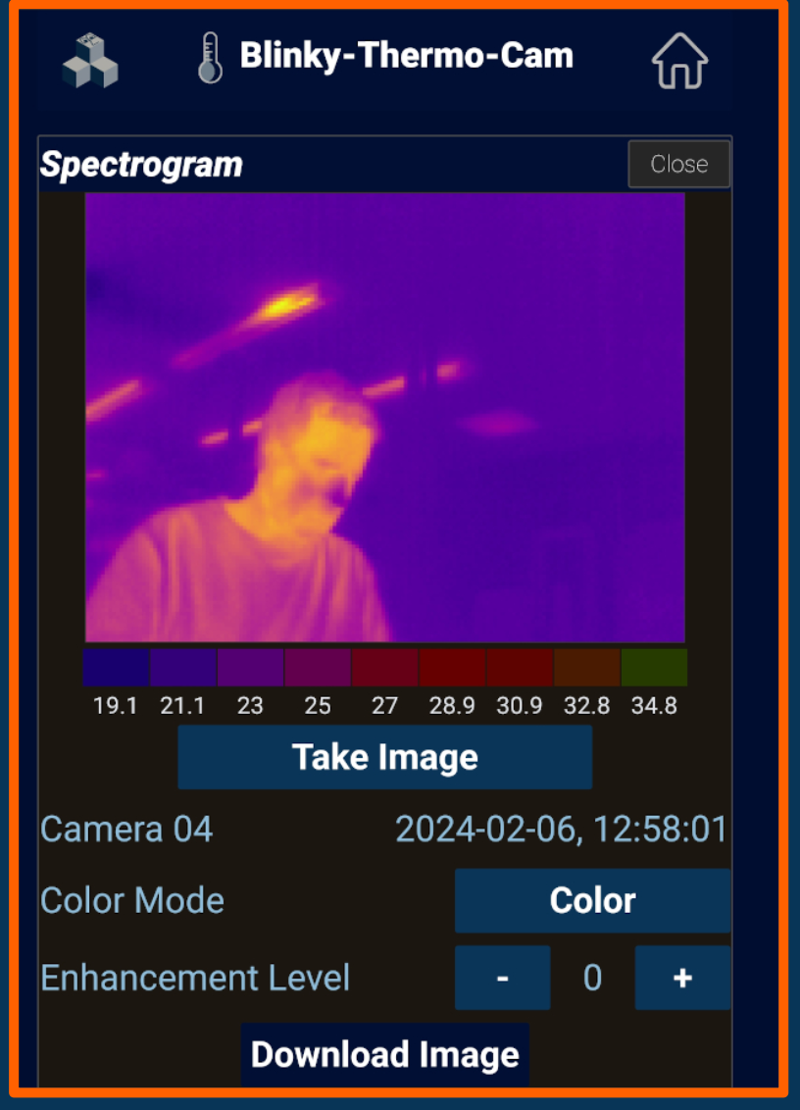Screen dimensions: 800x1110
Task: Select the 32.8 temperature color swatch
Action: 586,668
